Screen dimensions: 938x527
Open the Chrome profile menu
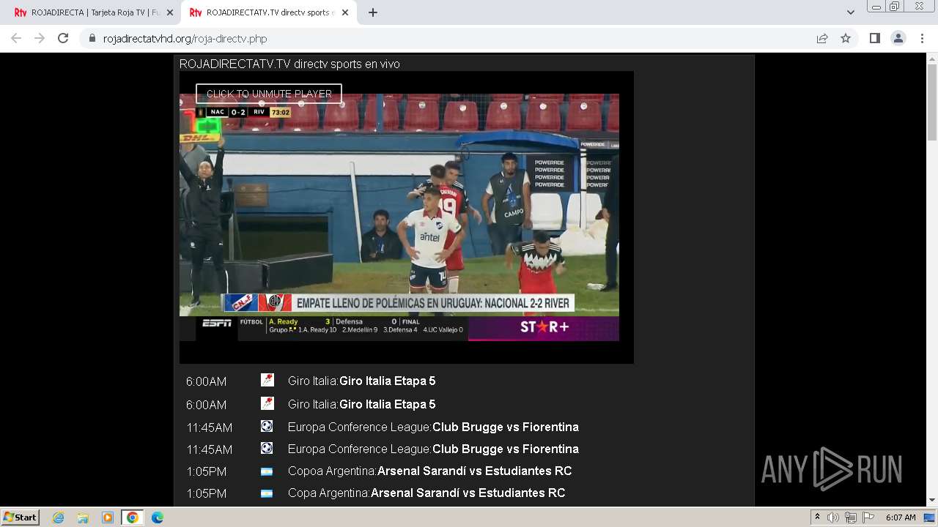point(898,38)
